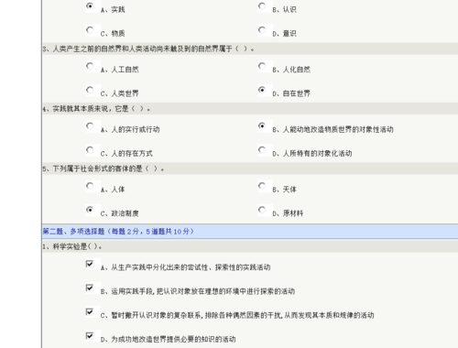Click answer label 原材料

click(293, 213)
